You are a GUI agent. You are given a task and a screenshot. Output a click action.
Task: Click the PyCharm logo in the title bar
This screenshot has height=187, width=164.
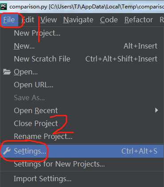coord(4,7)
